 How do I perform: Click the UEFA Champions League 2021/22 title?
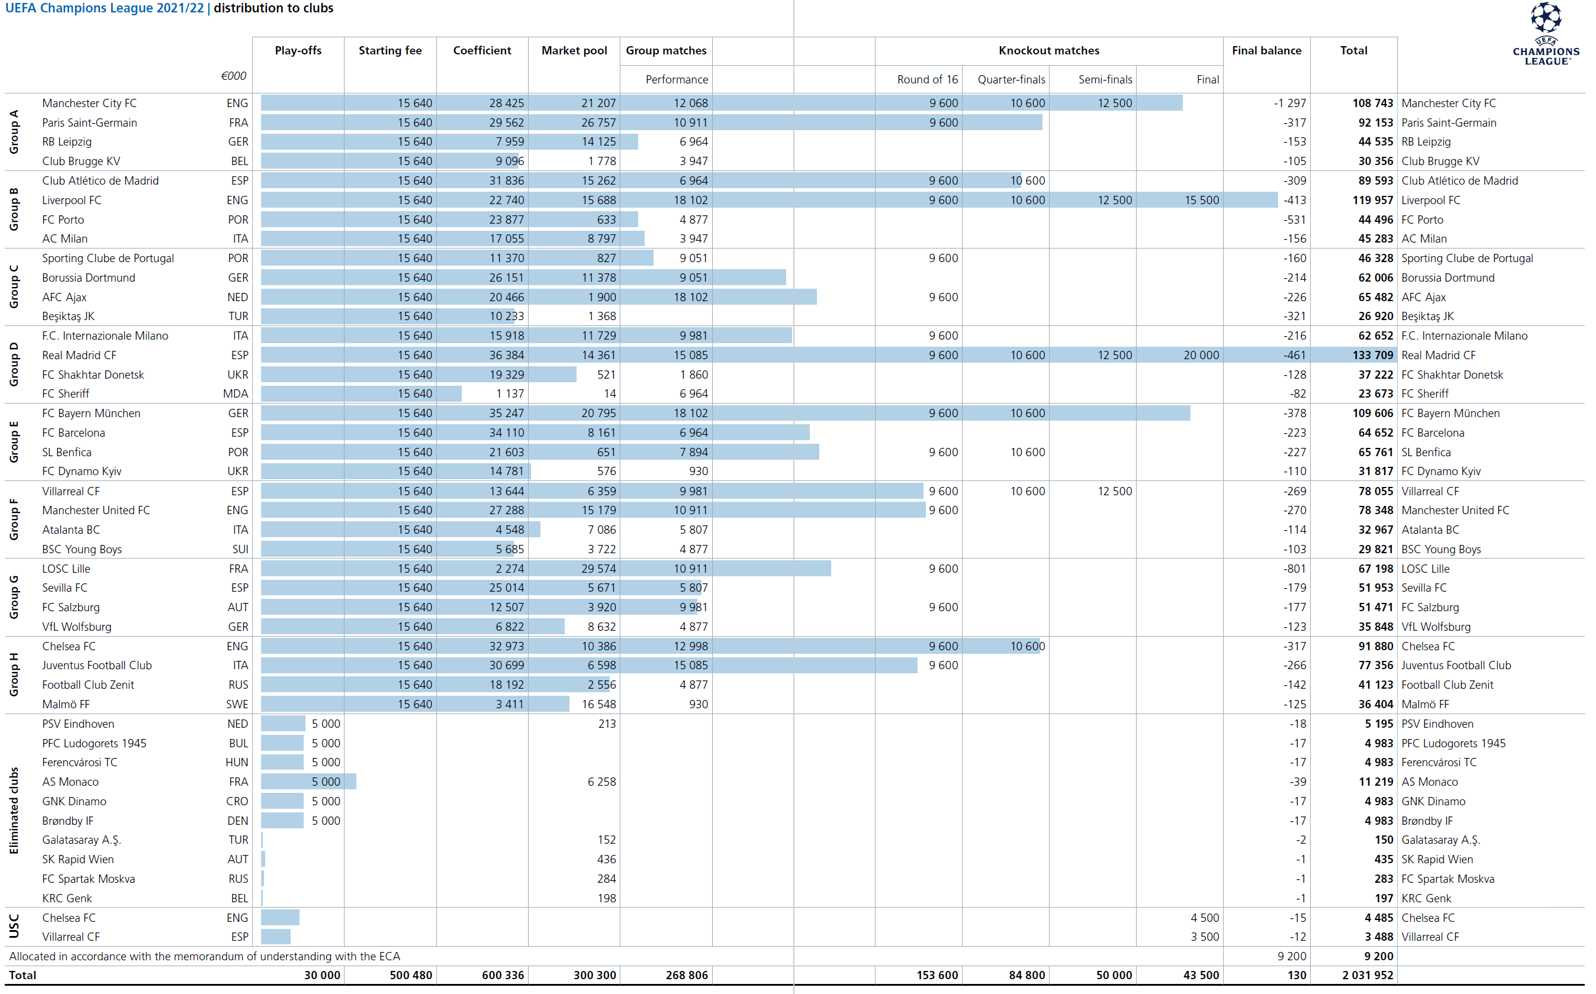[x=105, y=8]
